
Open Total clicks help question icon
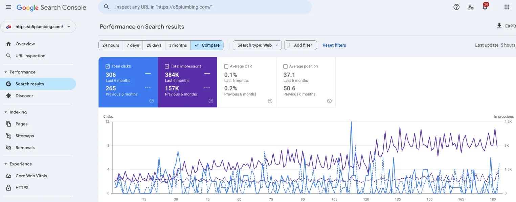click(x=152, y=101)
